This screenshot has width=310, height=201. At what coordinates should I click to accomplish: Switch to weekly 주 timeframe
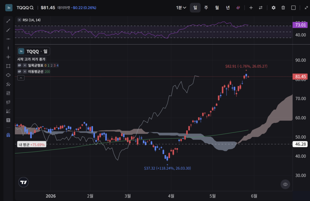206,8
